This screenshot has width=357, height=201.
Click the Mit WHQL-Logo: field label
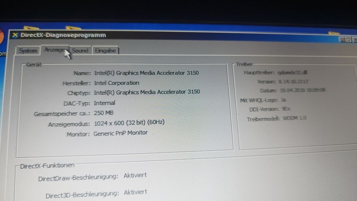click(259, 100)
